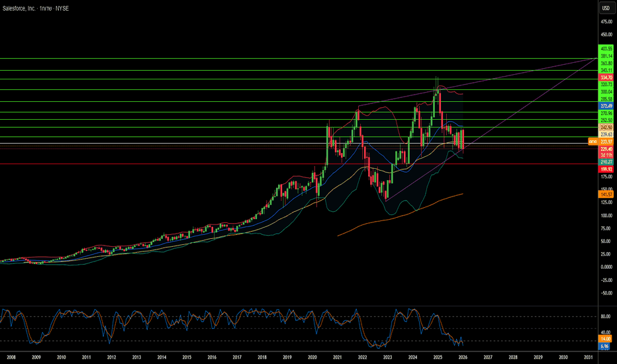The width and height of the screenshot is (617, 364).
Task: Select the orange long-term moving average line
Action: point(400,215)
